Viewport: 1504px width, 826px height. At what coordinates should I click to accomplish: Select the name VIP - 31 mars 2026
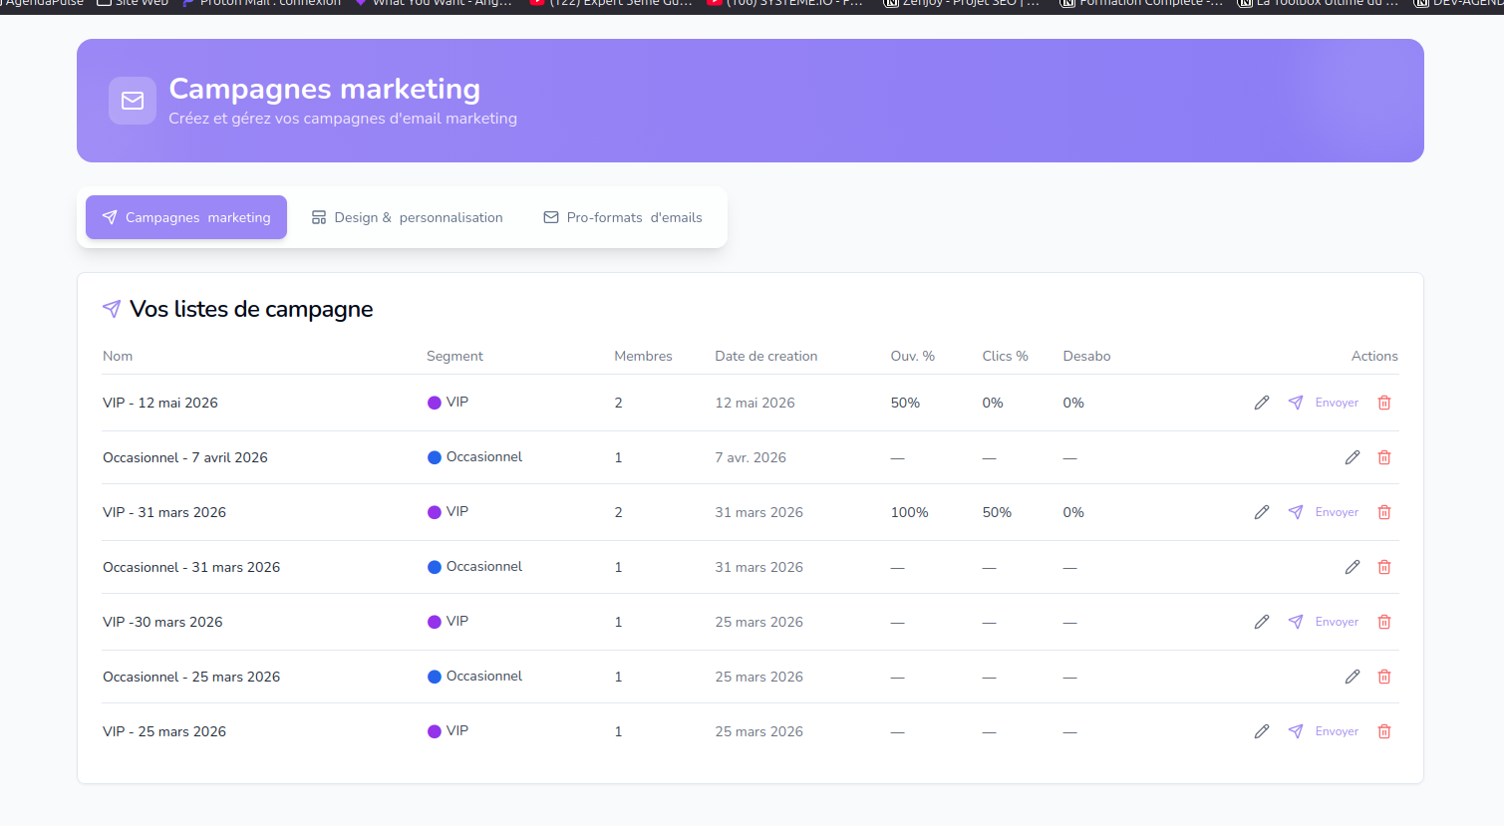[164, 512]
